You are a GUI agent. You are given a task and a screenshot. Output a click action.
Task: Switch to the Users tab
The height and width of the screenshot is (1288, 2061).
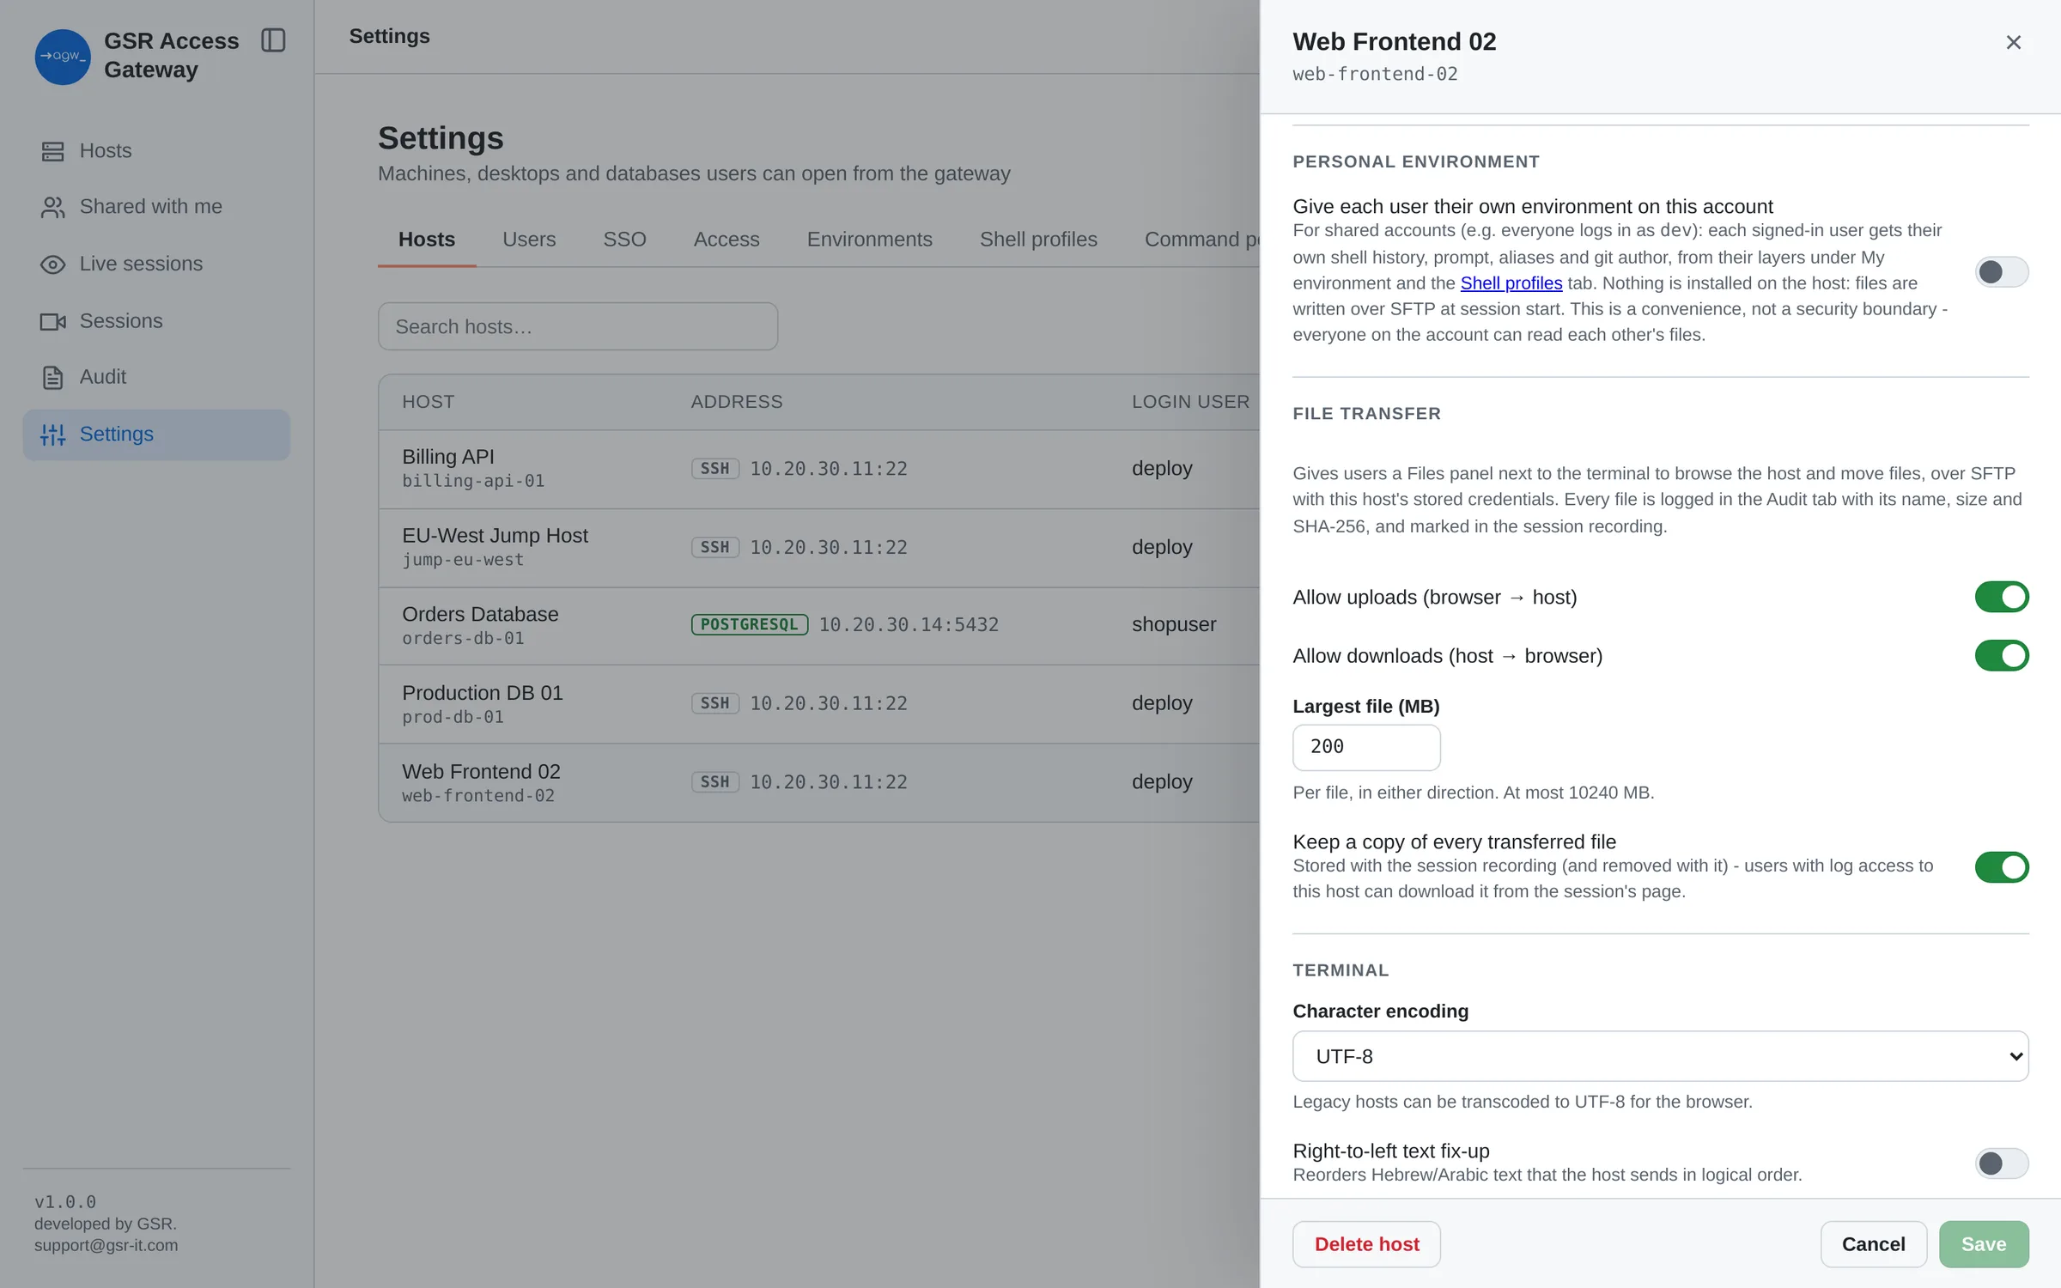click(529, 240)
